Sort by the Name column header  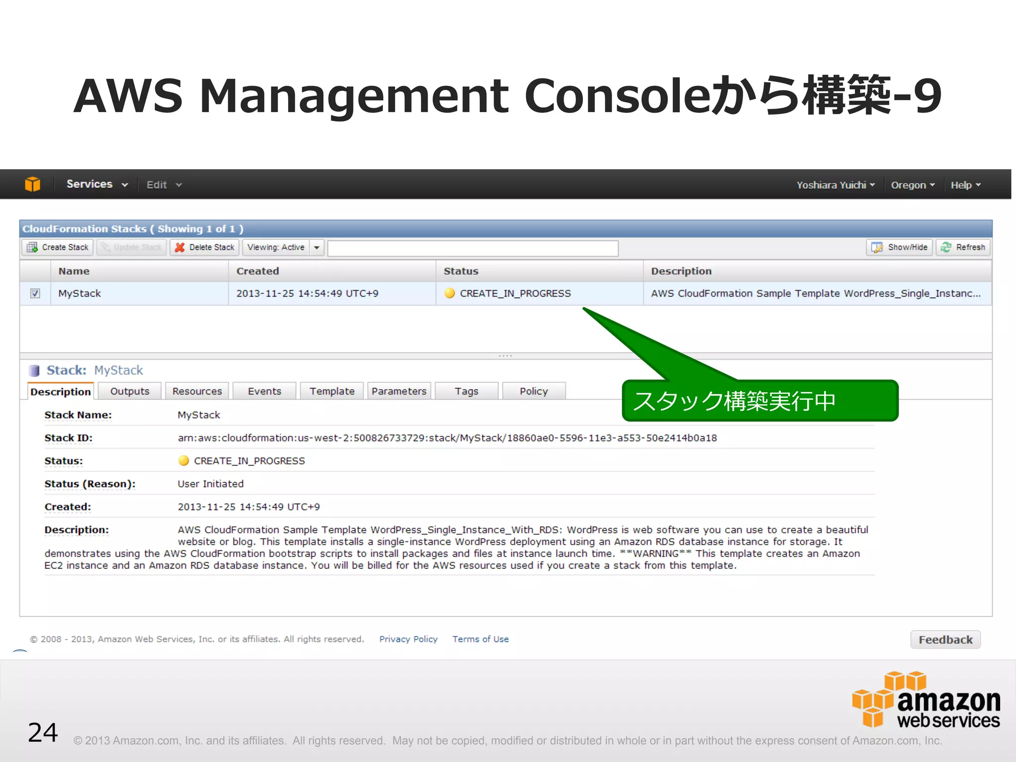pos(139,271)
